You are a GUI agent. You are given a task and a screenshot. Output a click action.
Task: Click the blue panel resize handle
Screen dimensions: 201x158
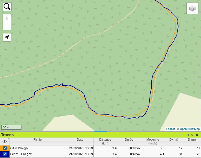click(100, 131)
